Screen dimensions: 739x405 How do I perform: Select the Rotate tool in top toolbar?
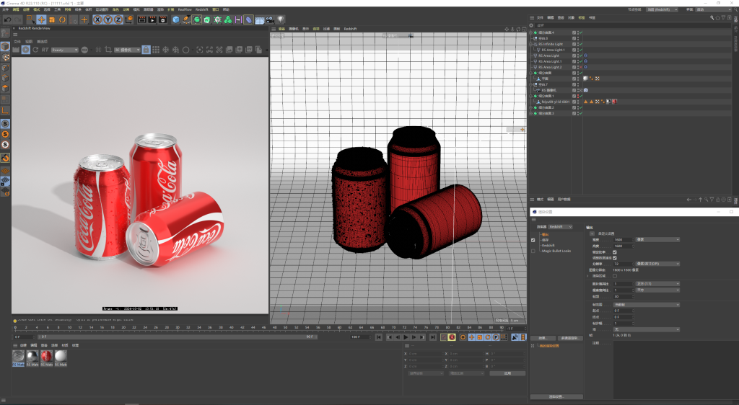pyautogui.click(x=62, y=19)
